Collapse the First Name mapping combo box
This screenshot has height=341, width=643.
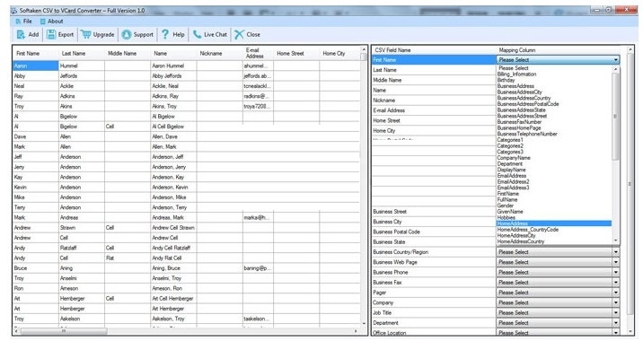coord(558,60)
